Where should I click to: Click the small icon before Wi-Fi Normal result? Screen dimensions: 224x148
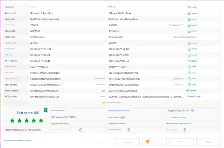tap(188, 61)
